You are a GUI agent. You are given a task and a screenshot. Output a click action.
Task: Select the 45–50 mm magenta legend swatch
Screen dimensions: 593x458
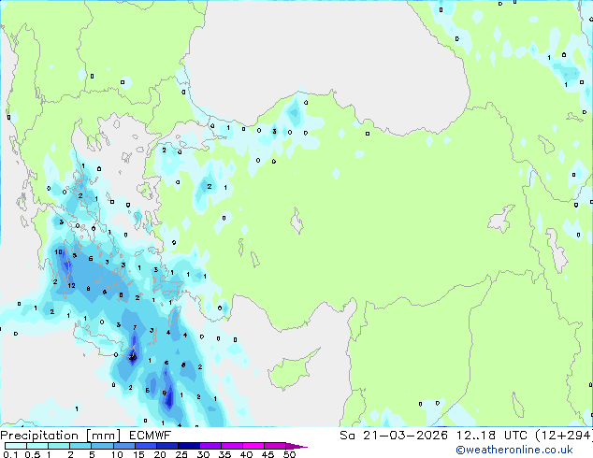275,446
